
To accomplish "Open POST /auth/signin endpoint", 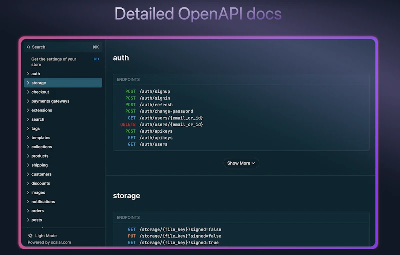I will coord(147,98).
